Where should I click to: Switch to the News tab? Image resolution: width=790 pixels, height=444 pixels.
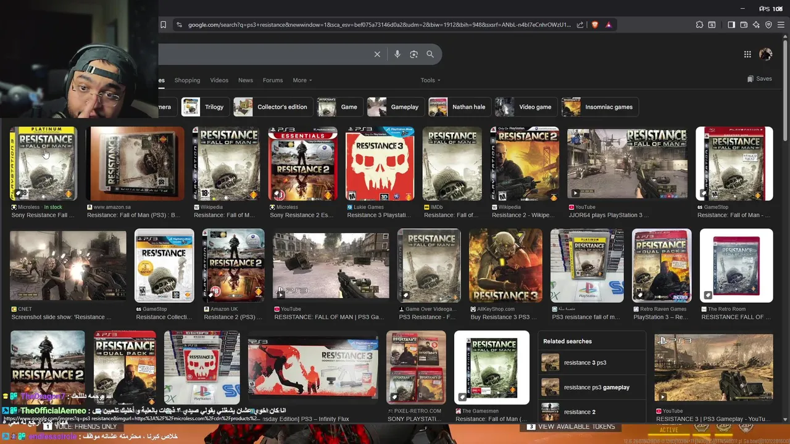click(246, 80)
